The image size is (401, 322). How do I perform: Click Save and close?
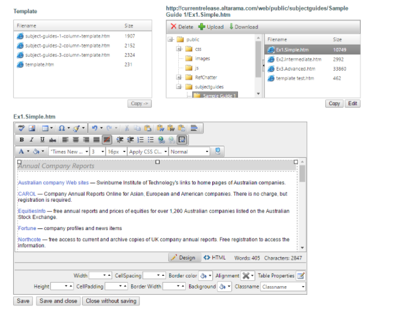click(58, 301)
